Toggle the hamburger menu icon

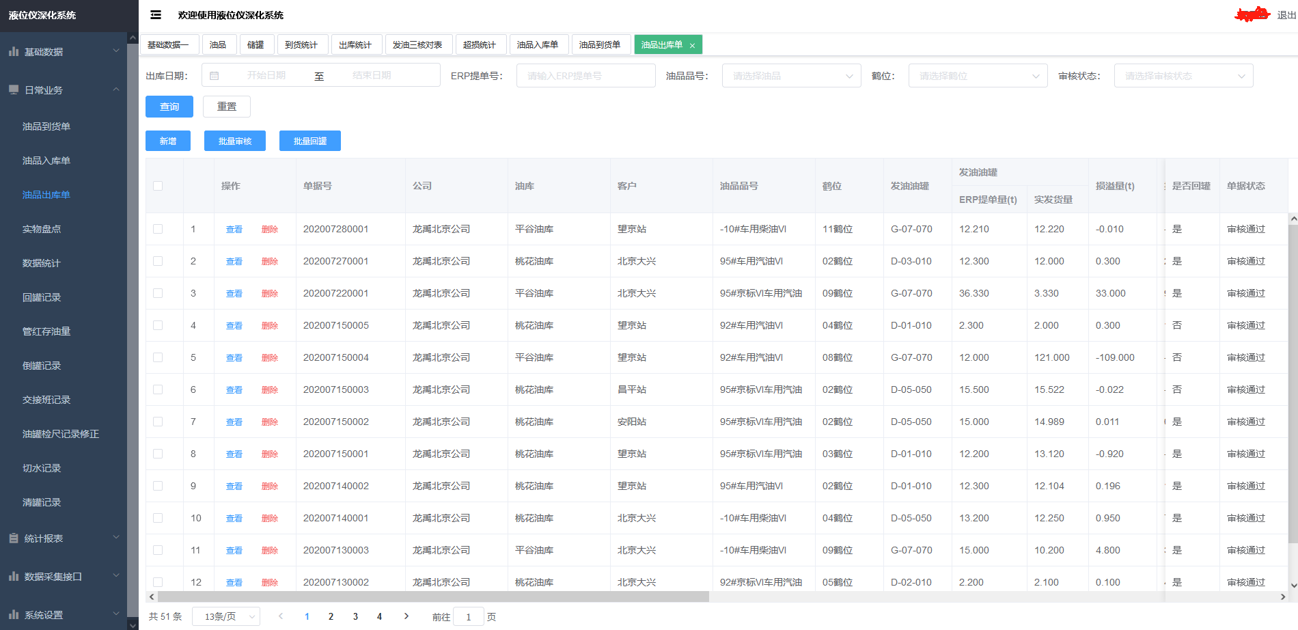click(156, 15)
